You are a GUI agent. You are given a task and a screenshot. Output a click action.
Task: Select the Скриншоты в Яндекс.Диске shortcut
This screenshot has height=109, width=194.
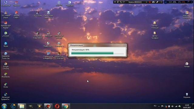pos(48,56)
